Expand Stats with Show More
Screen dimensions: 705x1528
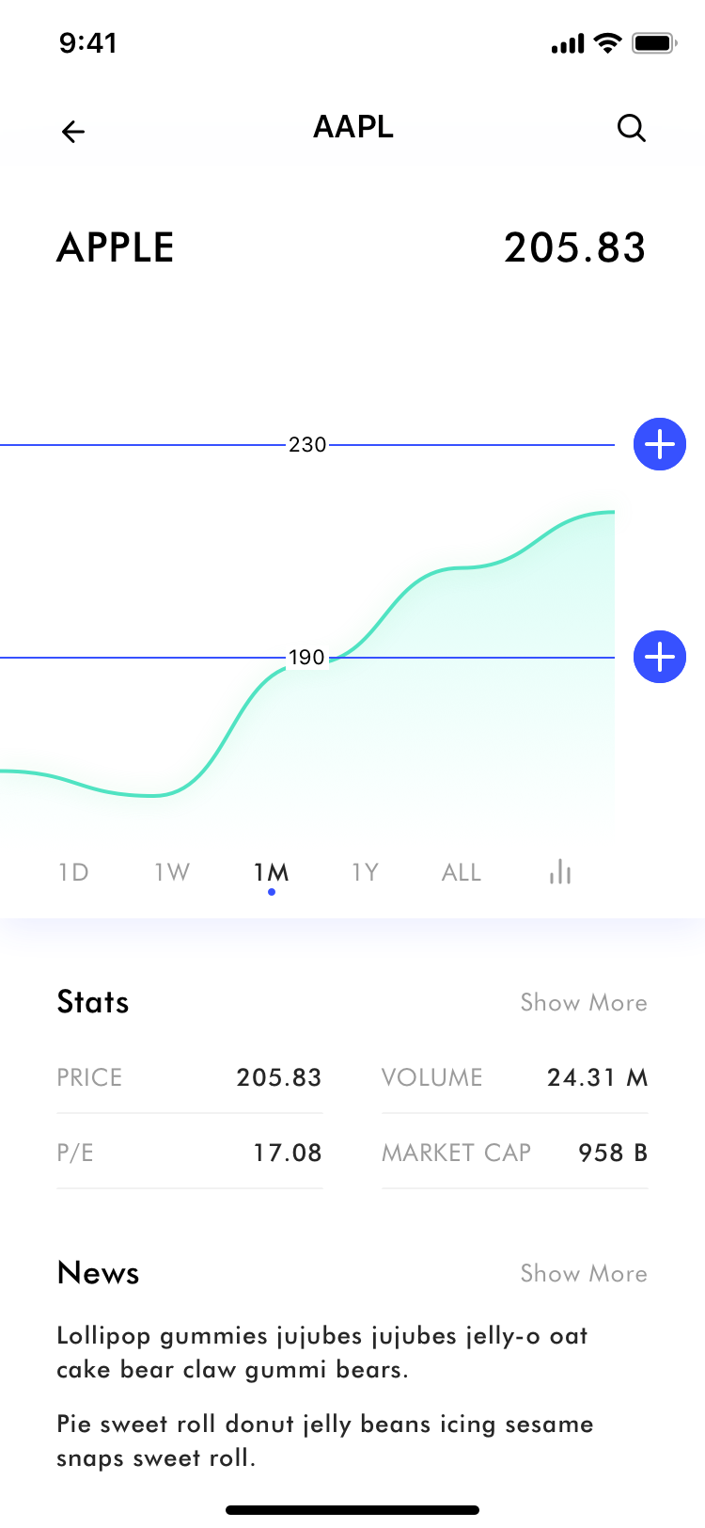(584, 1002)
